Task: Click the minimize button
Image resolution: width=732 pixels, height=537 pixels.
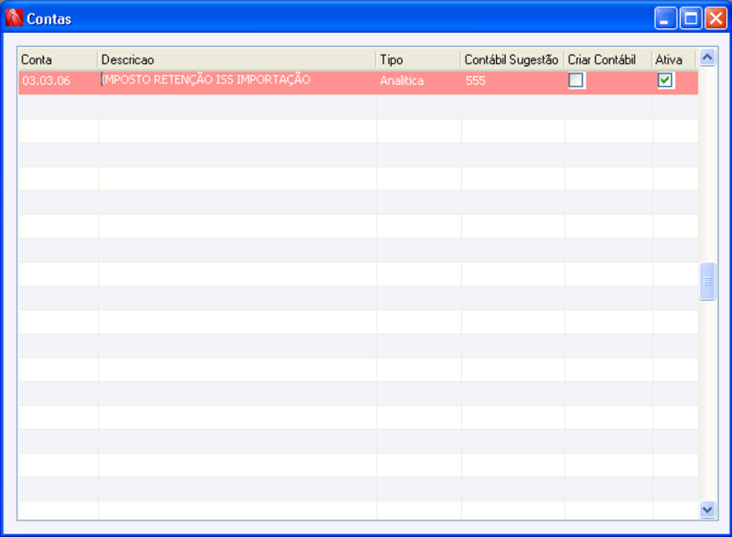Action: pyautogui.click(x=662, y=16)
